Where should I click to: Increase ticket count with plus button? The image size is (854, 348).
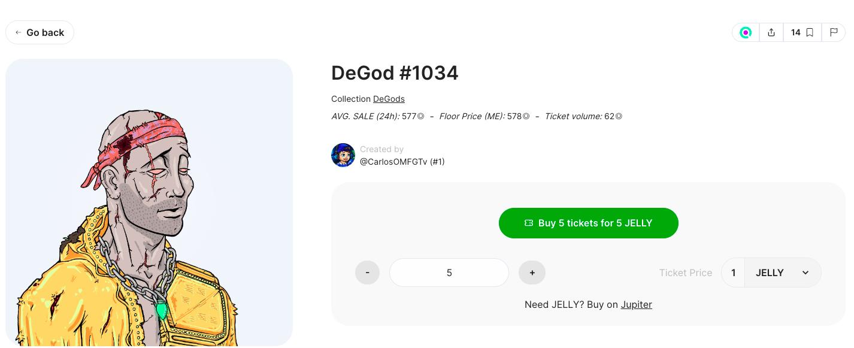coord(532,273)
